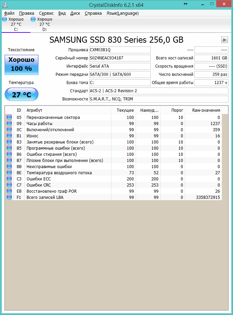Click the rotation speed field ---- (SSD)
Viewport: 233px width, 315px height.
[211, 66]
